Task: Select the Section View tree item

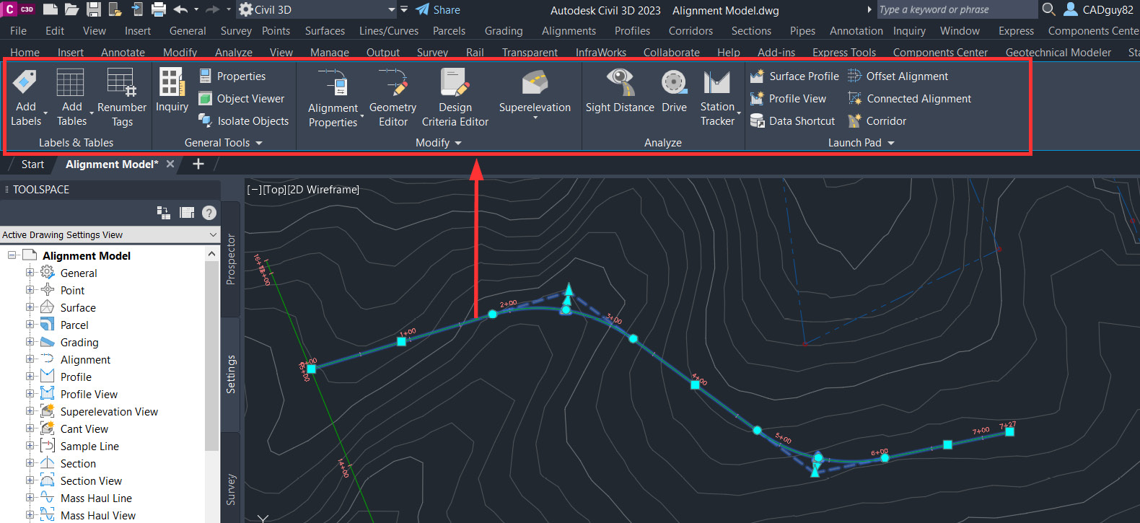Action: click(x=91, y=481)
